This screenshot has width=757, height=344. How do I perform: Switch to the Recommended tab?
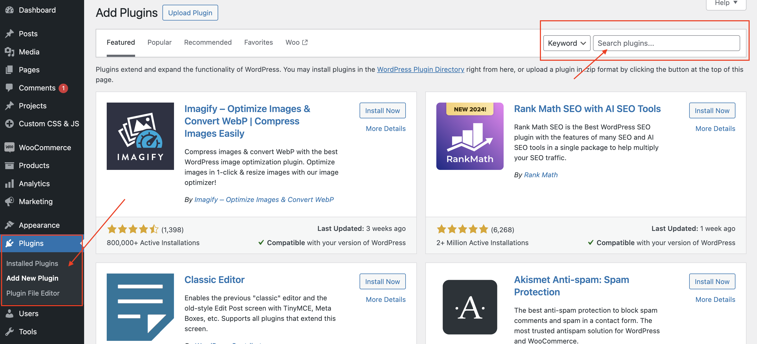pyautogui.click(x=208, y=42)
